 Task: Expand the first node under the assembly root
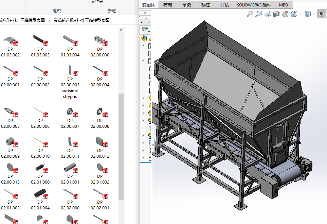143,46
